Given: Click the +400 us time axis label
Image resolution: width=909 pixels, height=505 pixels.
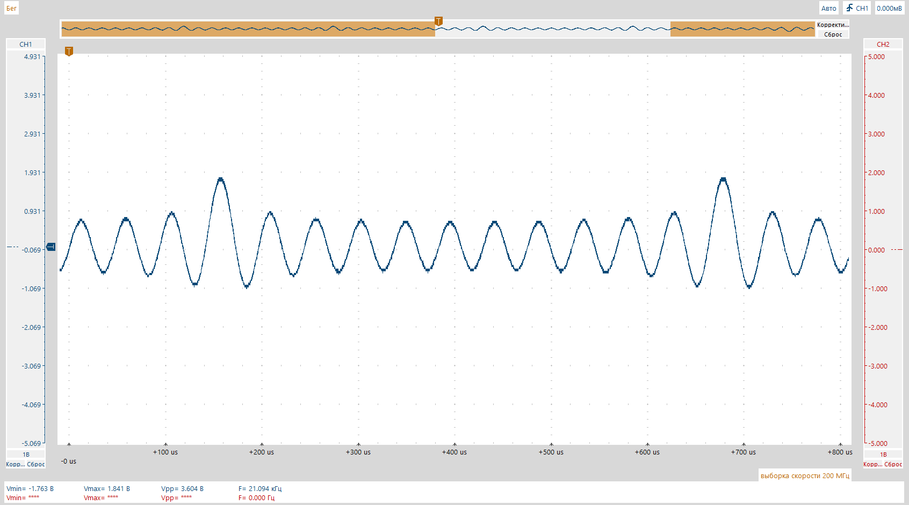Looking at the screenshot, I should [x=454, y=452].
